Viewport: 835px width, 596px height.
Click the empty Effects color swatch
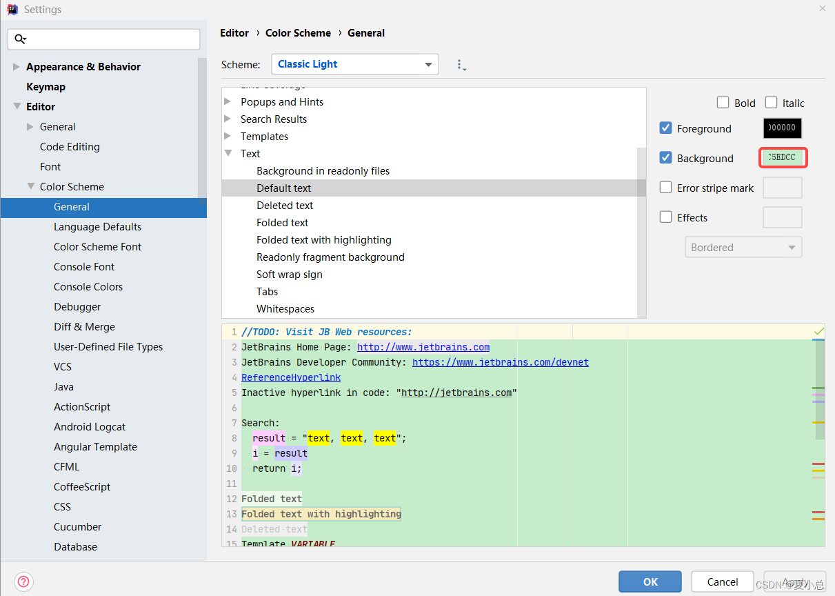coord(783,217)
